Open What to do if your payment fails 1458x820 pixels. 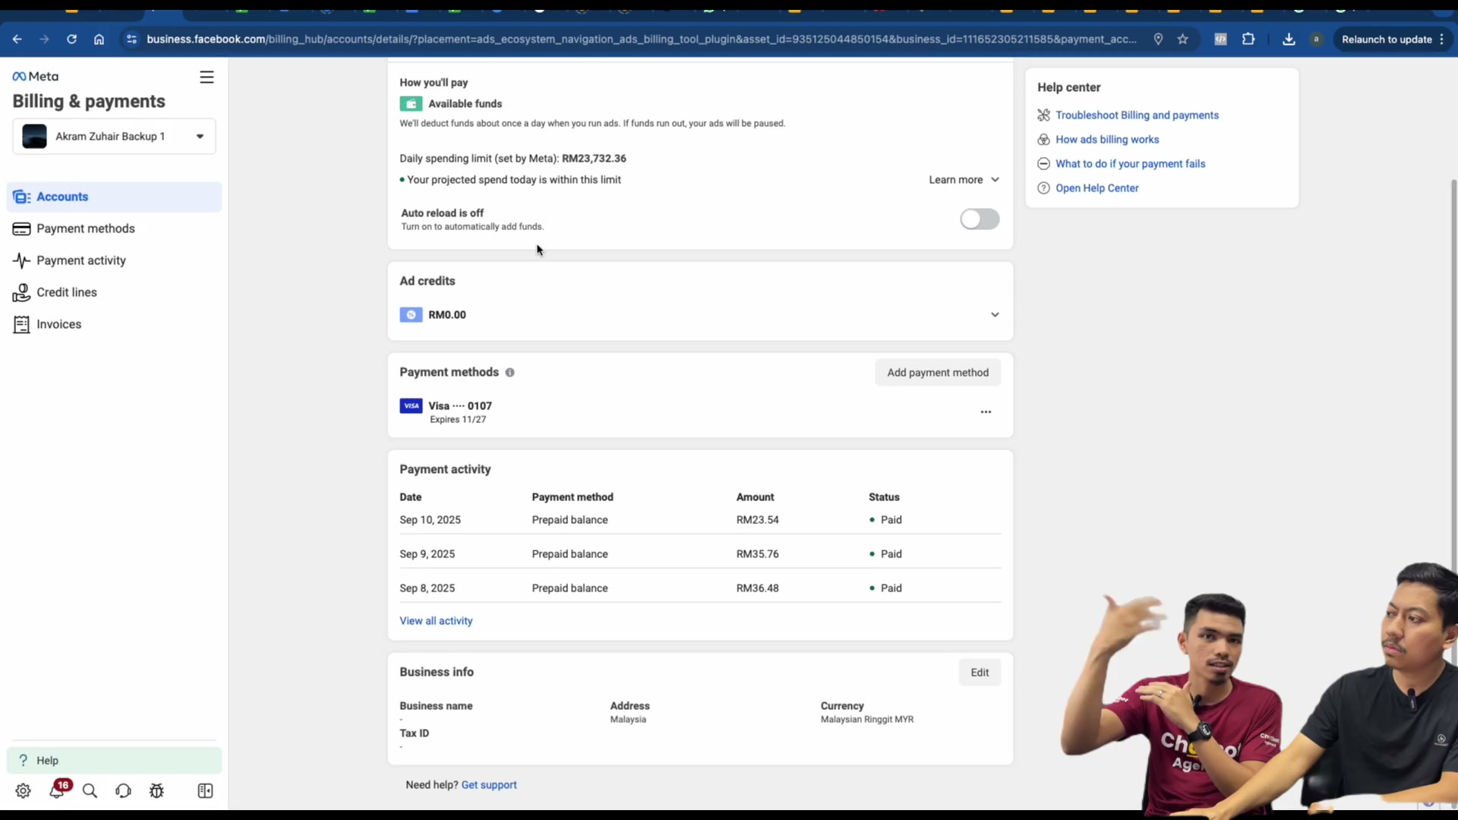(x=1130, y=164)
